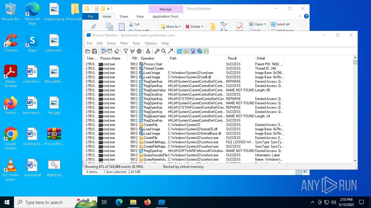
Task: Click the File tab in File Explorer
Action: coord(90,16)
